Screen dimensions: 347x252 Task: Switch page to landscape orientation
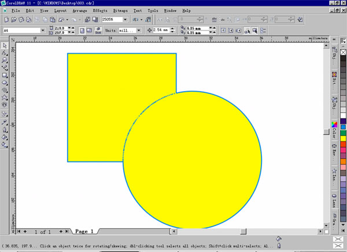(89, 31)
